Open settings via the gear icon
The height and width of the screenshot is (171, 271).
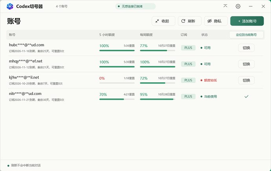[x=238, y=6]
